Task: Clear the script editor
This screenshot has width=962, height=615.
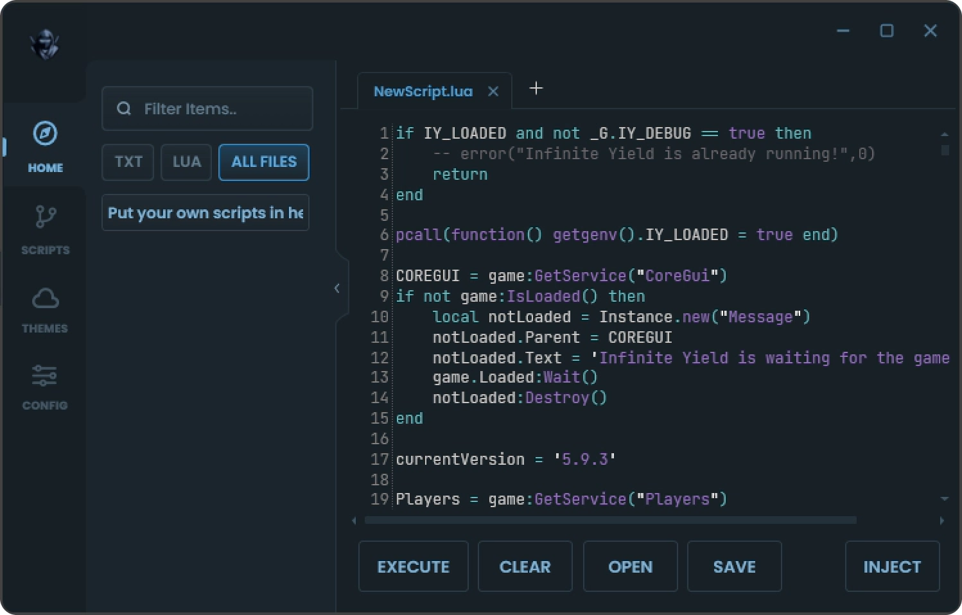Action: pos(525,567)
